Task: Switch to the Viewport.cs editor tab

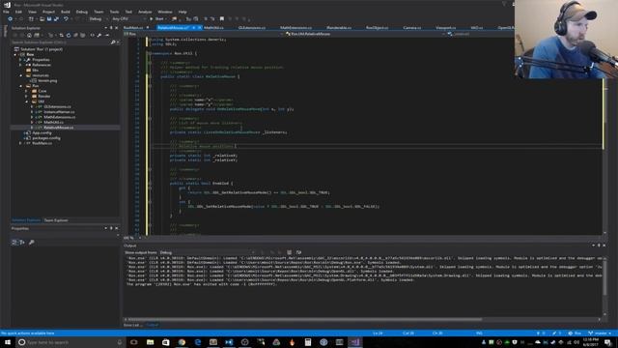Action: 446,28
